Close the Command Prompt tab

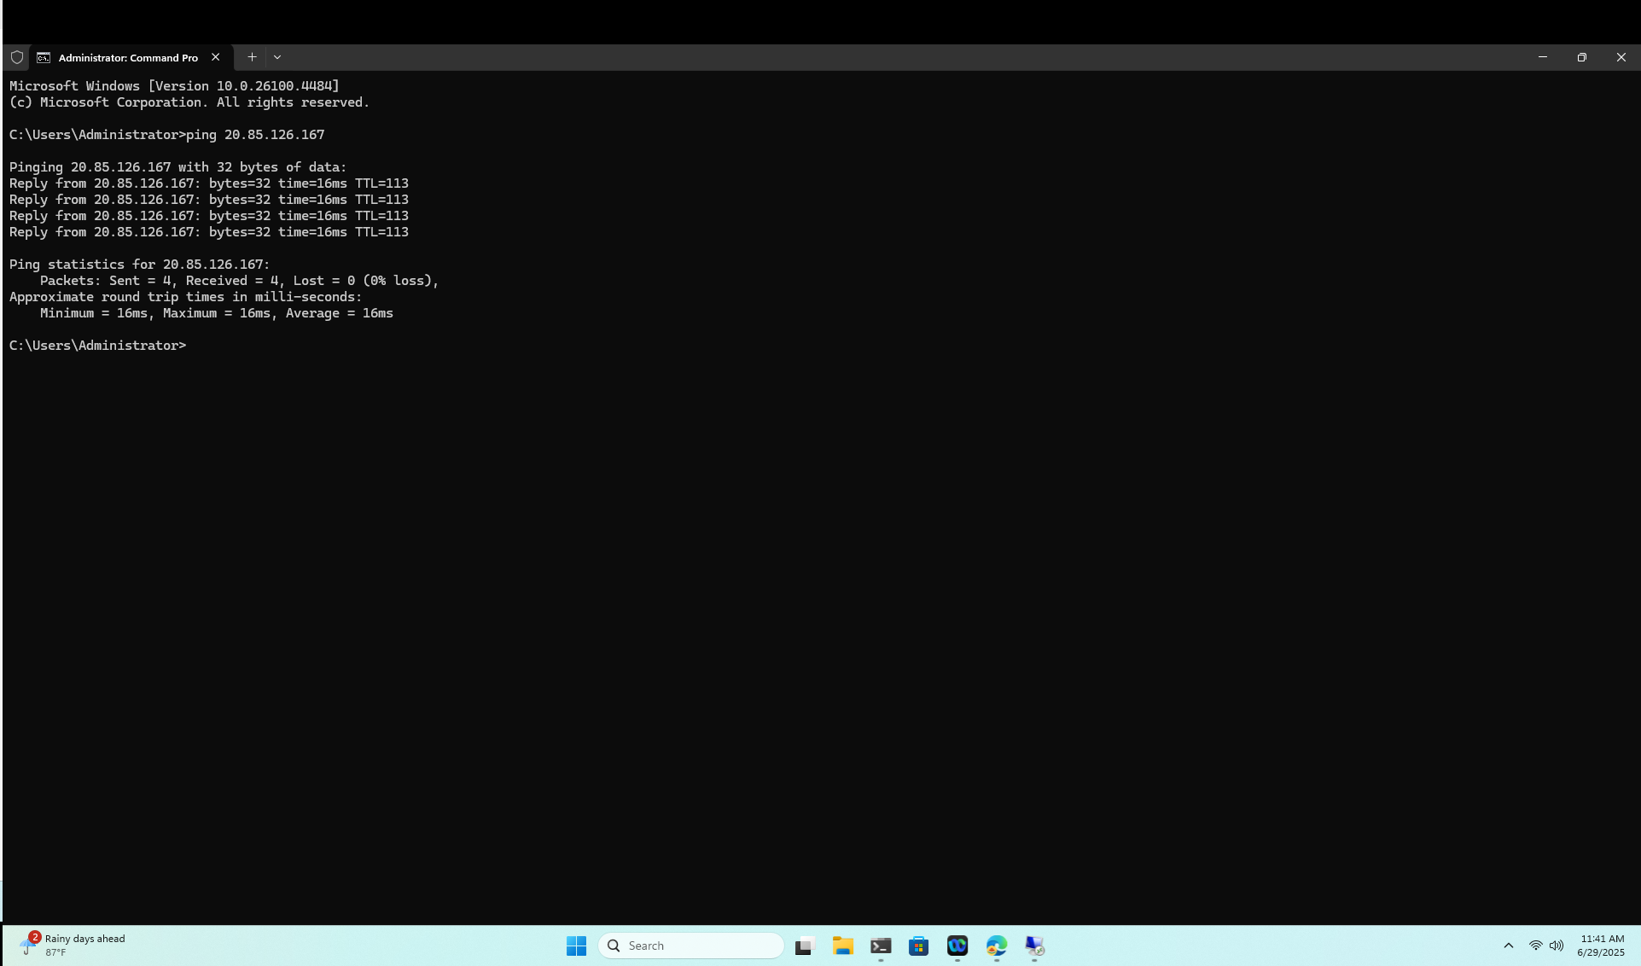(216, 57)
